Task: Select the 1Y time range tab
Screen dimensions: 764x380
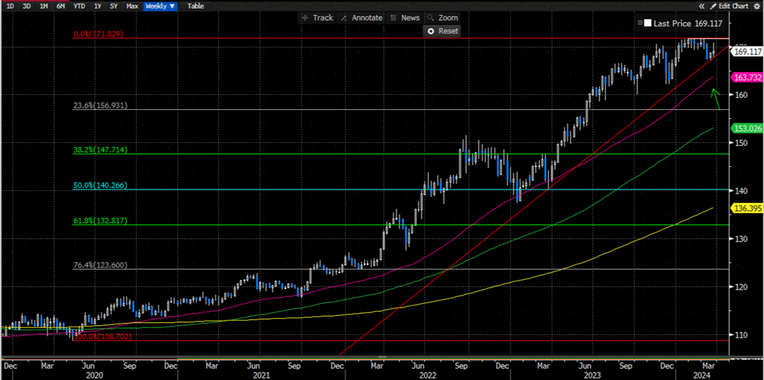Action: coord(97,6)
